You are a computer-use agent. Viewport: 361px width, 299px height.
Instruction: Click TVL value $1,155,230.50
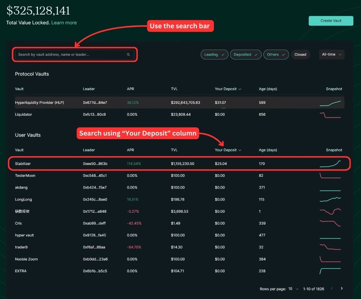click(182, 163)
